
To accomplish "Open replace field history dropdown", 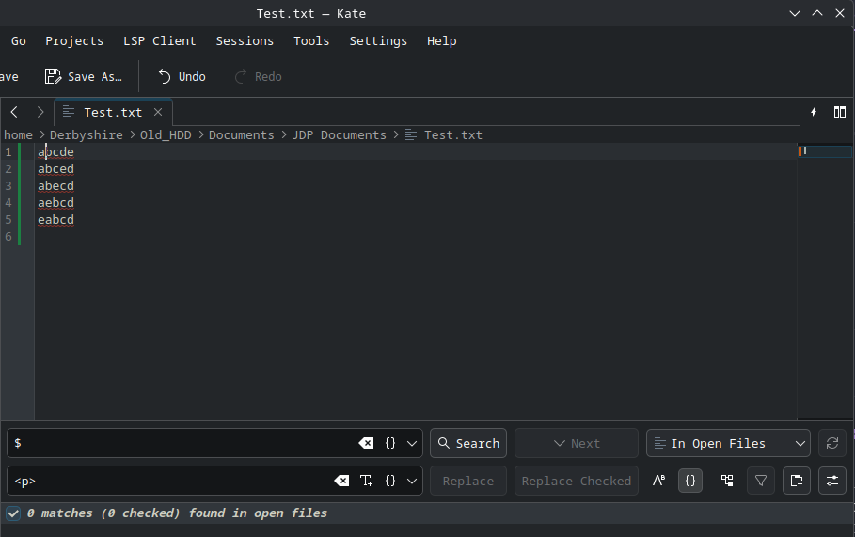I will (x=412, y=481).
